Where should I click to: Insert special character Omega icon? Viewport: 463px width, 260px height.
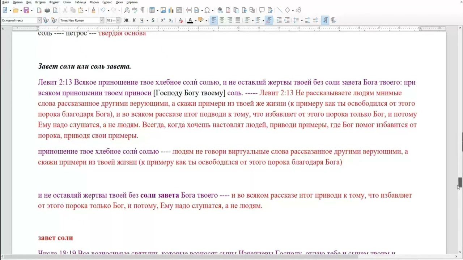coord(207,10)
